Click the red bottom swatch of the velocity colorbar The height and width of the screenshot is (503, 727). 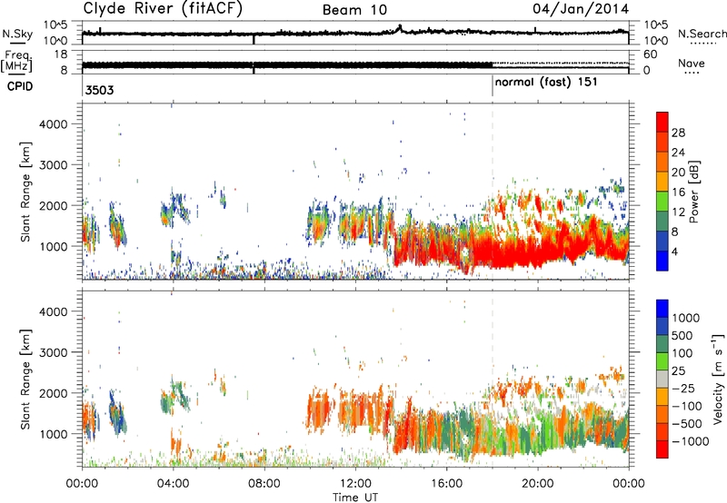pos(662,449)
